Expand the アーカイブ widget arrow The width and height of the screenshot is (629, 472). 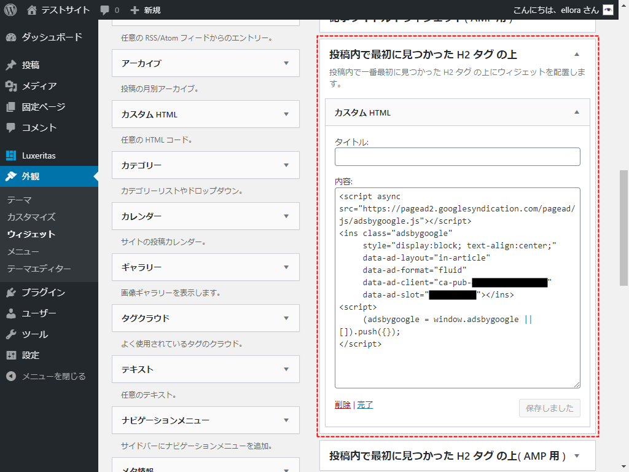click(x=286, y=63)
